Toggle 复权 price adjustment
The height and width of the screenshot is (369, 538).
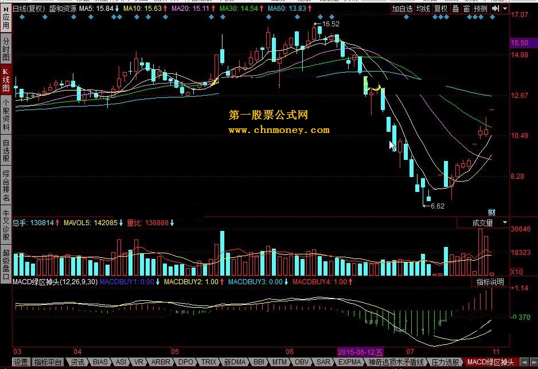[440, 9]
